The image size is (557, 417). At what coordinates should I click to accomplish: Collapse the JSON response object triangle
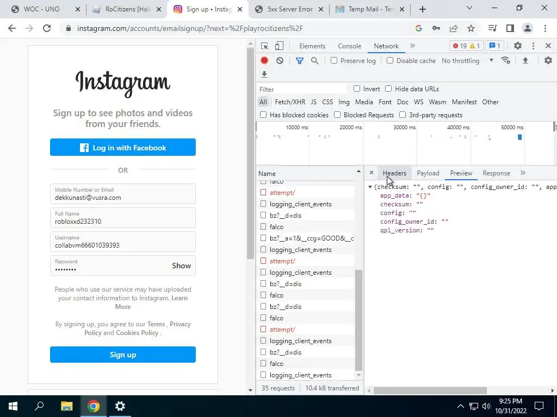[370, 187]
